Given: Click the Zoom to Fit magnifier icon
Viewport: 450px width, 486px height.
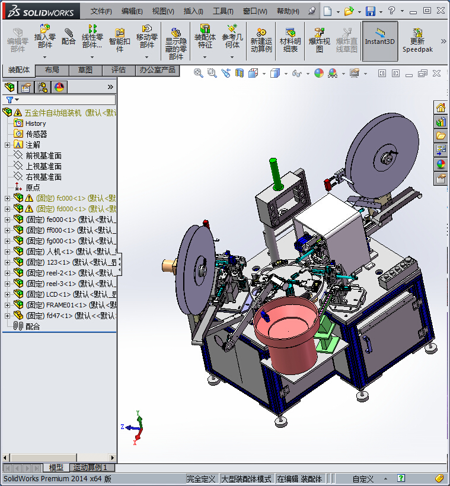Looking at the screenshot, I should (198, 73).
